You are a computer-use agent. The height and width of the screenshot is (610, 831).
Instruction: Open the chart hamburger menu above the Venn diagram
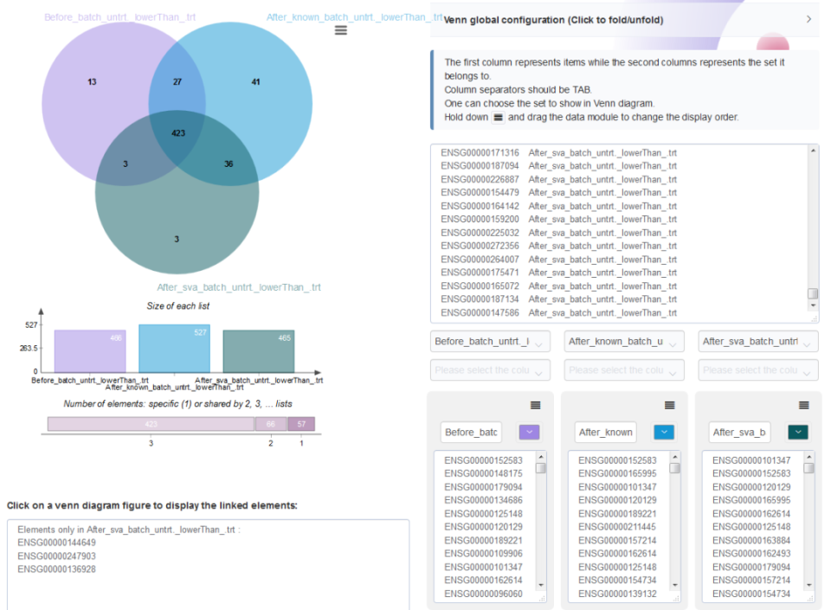pos(341,30)
